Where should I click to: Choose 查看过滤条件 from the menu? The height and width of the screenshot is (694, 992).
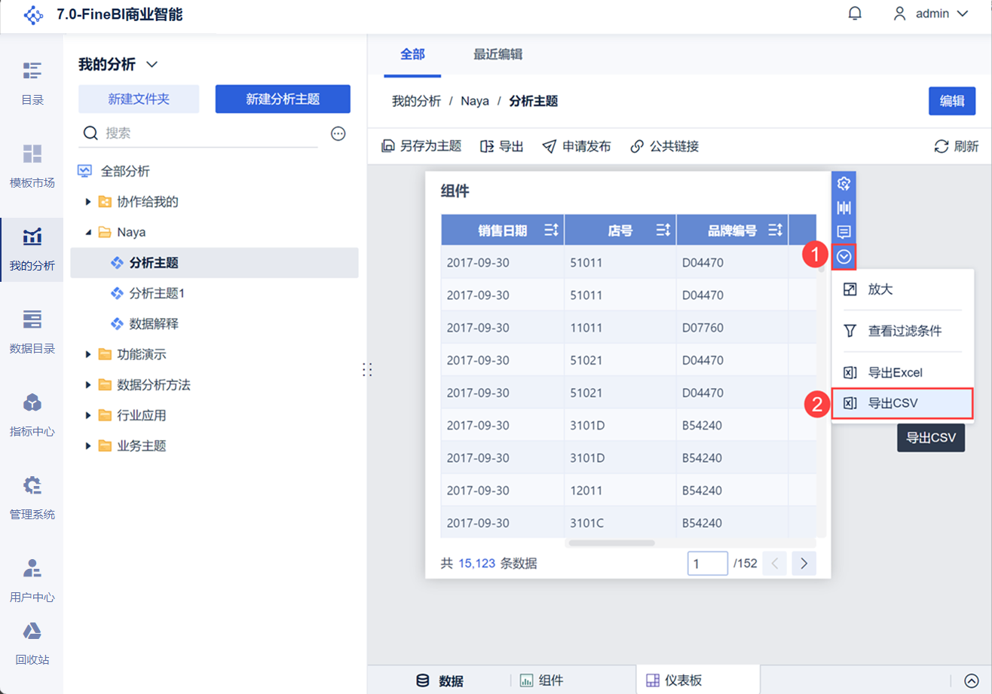tap(902, 331)
